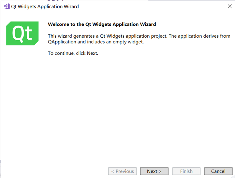Click the disabled < Previous button
235x178 pixels.
(x=122, y=171)
